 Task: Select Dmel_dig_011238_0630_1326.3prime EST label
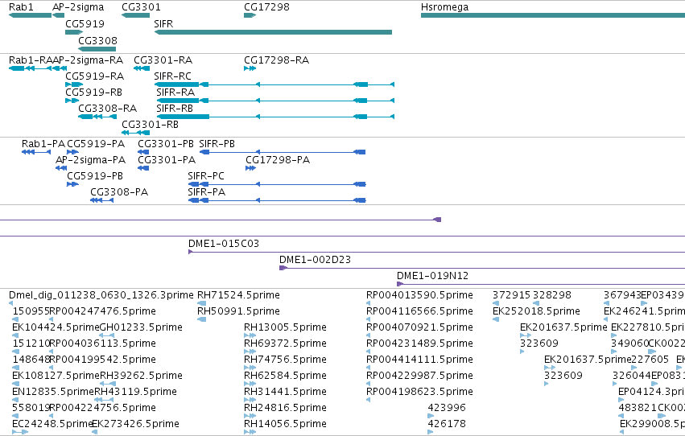coord(101,295)
